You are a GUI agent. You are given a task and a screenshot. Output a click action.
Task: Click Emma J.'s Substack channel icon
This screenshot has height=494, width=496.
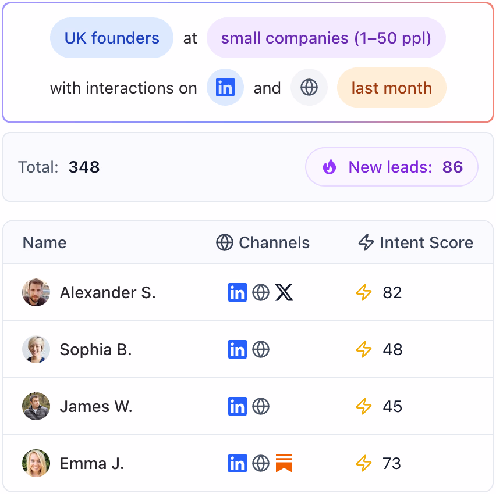[284, 463]
